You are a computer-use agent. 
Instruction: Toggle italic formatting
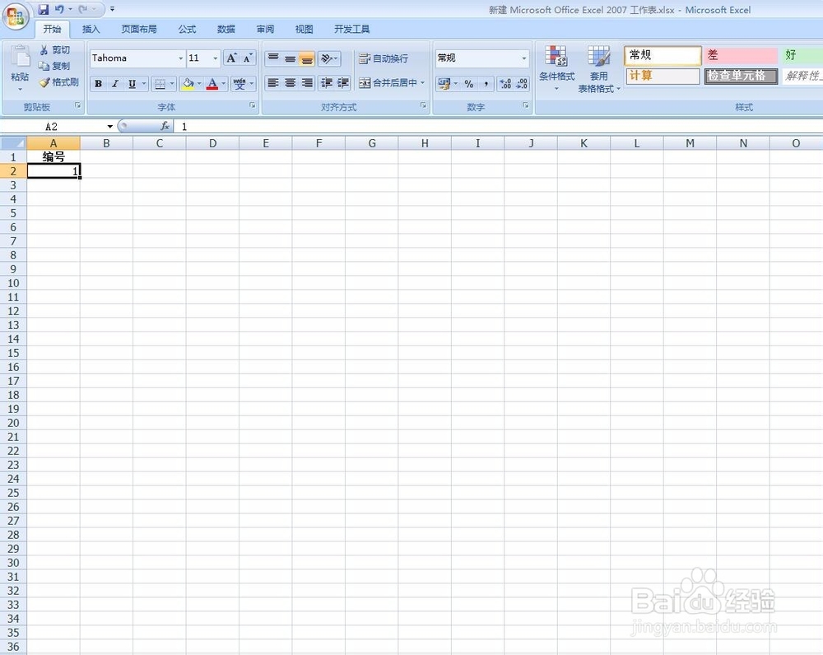point(115,83)
